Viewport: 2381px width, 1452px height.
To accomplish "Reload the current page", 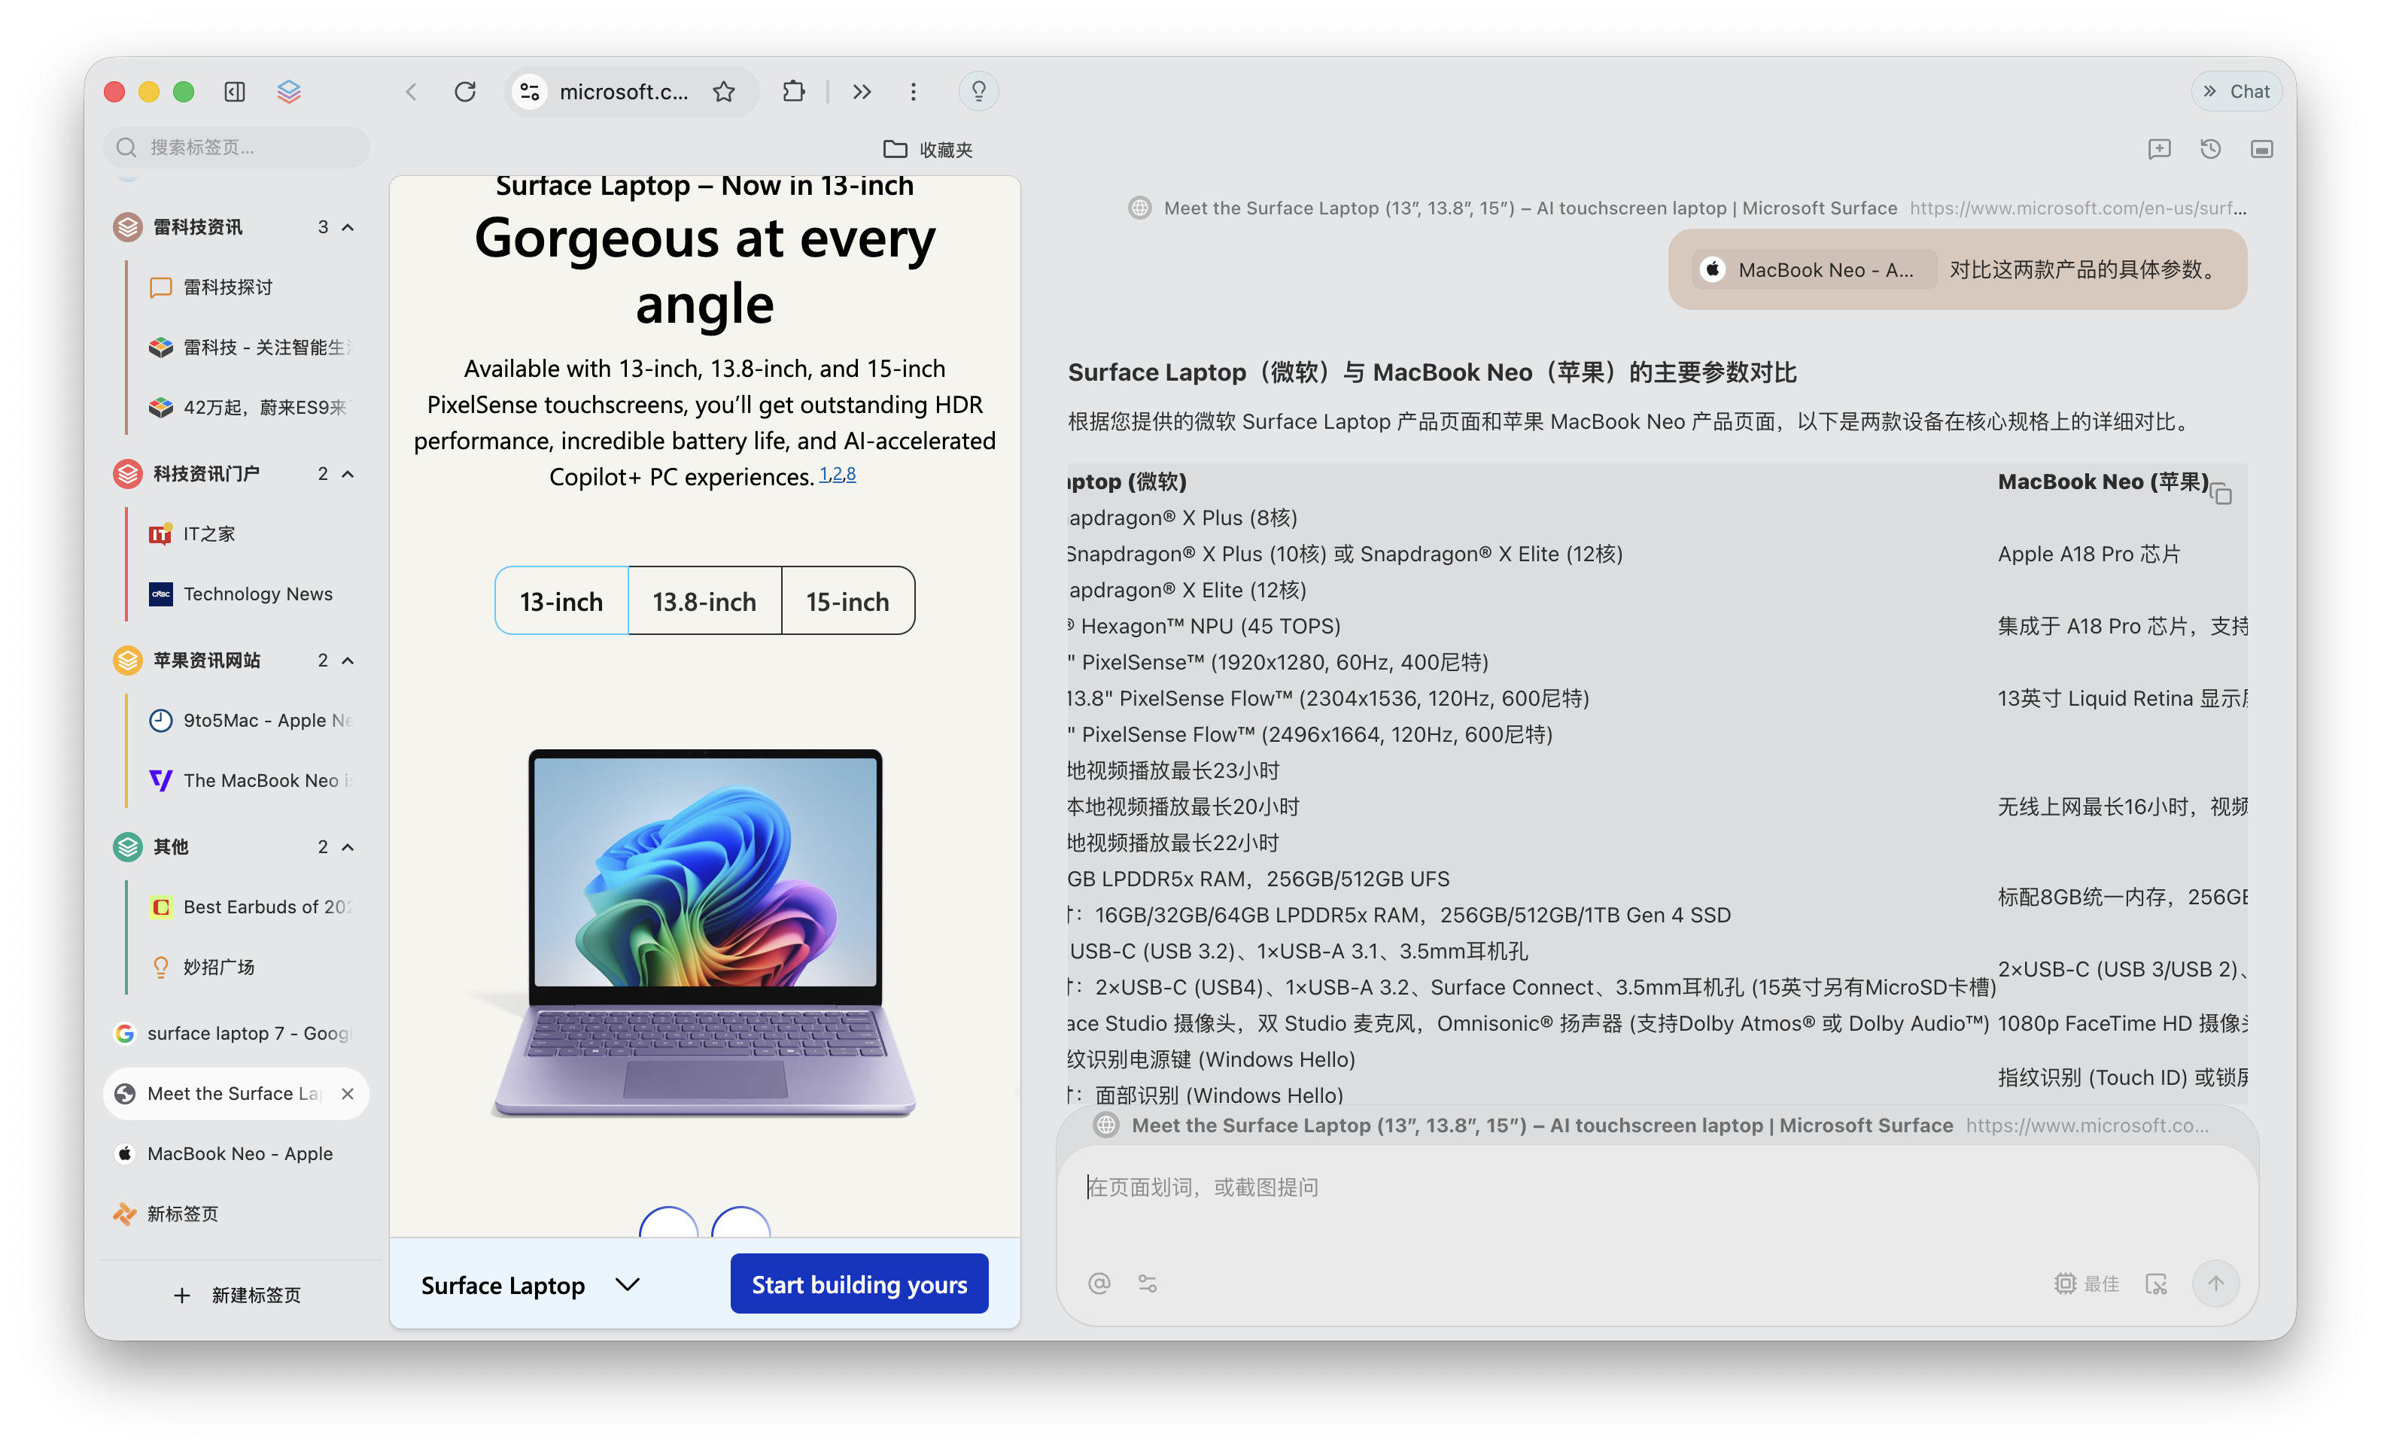I will [x=465, y=92].
